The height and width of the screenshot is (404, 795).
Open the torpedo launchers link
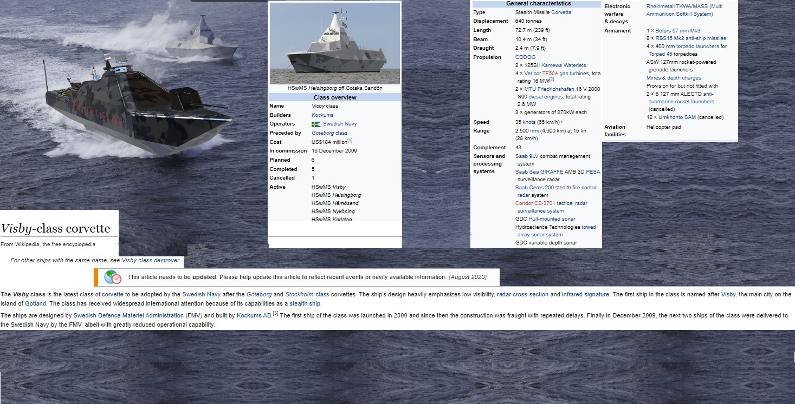(698, 47)
